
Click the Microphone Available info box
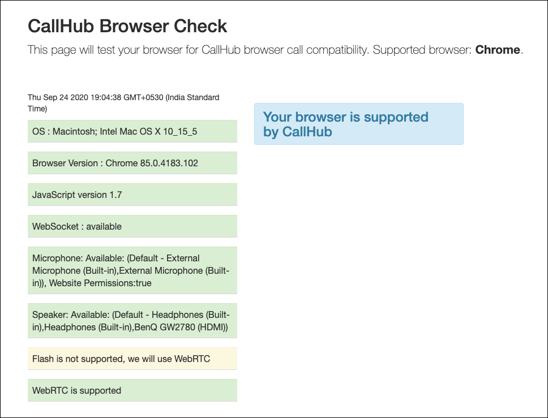(x=132, y=270)
